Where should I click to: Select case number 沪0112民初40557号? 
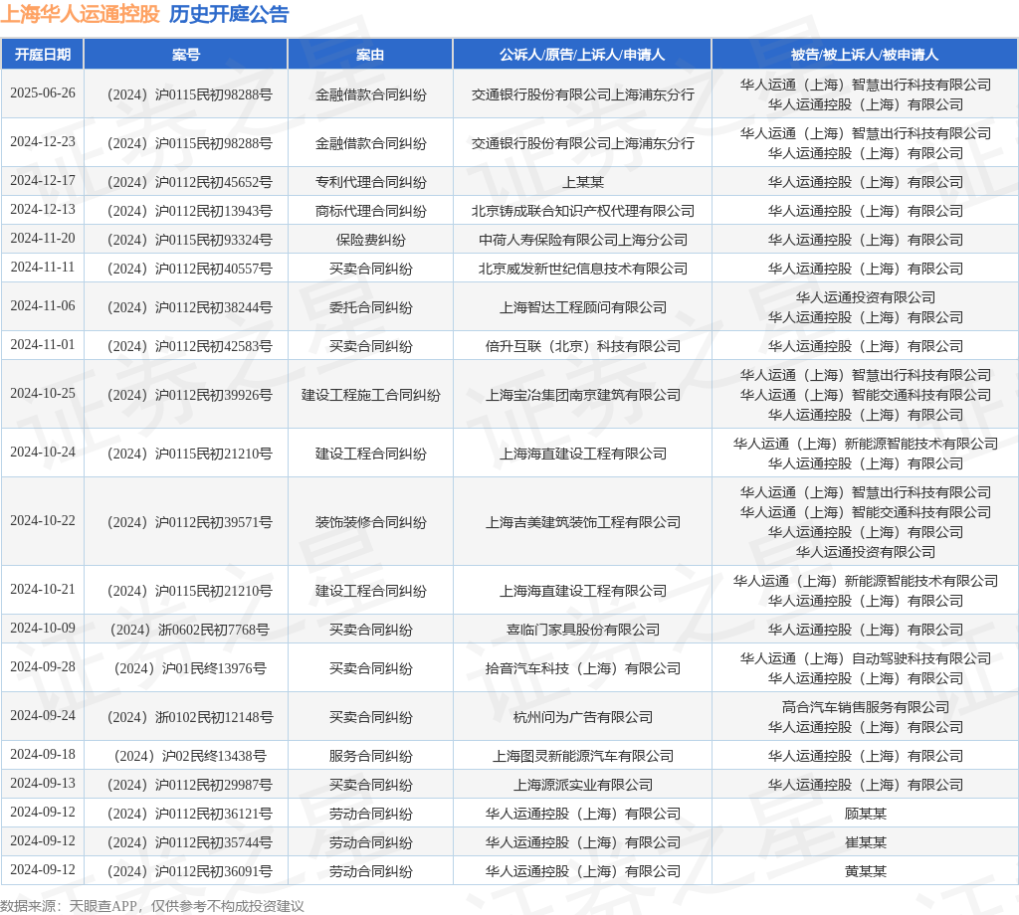point(190,269)
